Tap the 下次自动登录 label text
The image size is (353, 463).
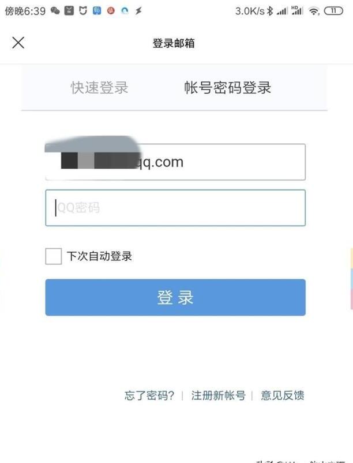[99, 256]
